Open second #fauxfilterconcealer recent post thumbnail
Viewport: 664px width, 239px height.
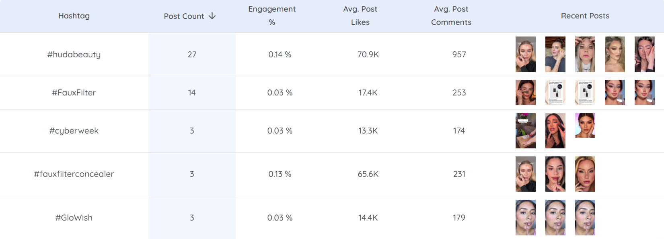[x=555, y=174]
